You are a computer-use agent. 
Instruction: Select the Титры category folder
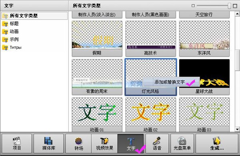[x=16, y=48]
